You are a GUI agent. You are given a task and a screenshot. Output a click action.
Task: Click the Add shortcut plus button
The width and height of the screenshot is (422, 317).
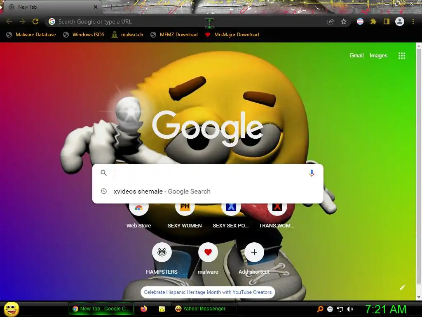pyautogui.click(x=254, y=252)
